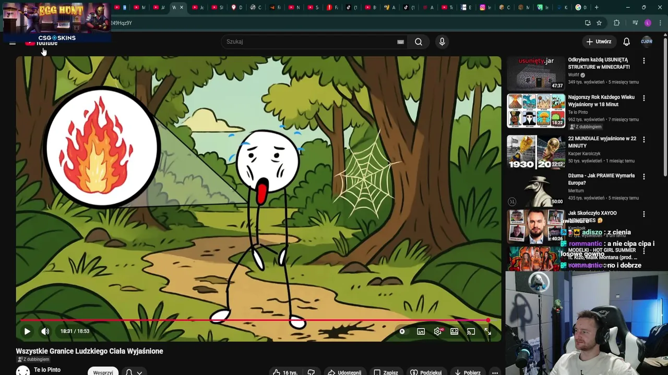Click the video title text

89,351
